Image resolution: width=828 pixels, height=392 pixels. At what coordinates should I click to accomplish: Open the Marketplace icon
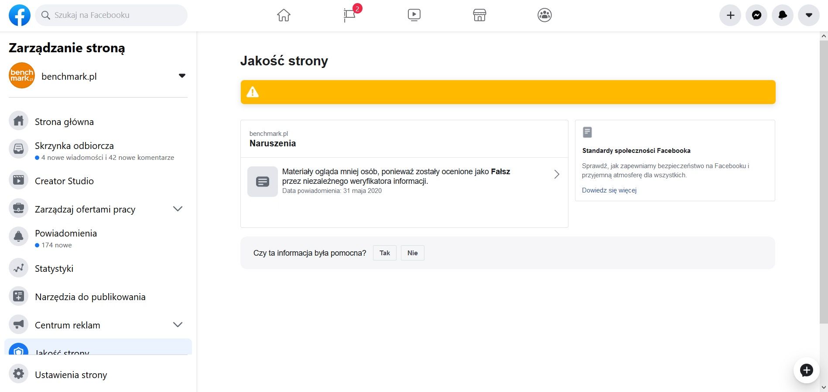click(x=479, y=15)
